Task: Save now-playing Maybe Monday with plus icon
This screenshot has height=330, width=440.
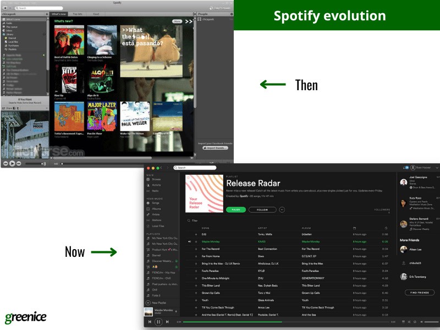Action: (x=176, y=311)
